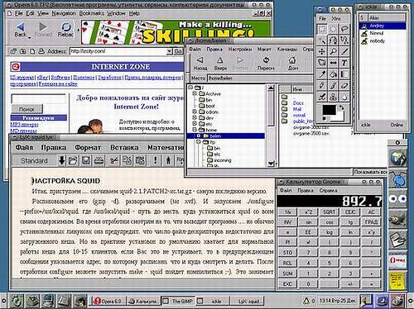Select the Blend gradient tool in GIMP
414x309 pixels.
(344, 74)
